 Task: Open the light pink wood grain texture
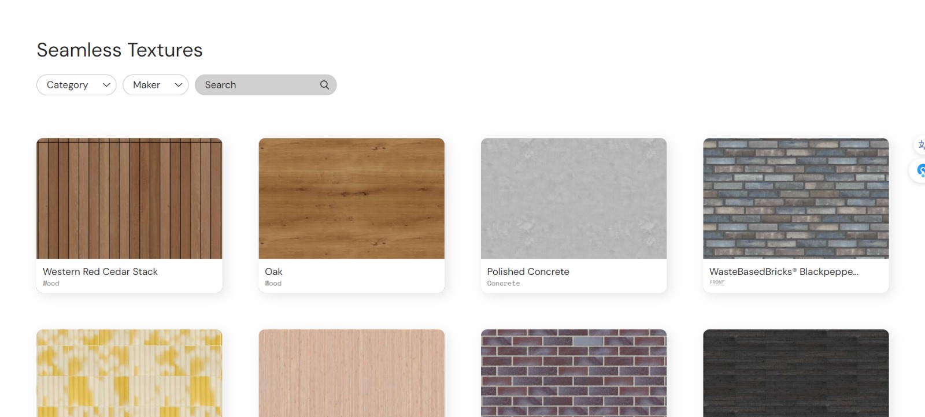[x=351, y=373]
